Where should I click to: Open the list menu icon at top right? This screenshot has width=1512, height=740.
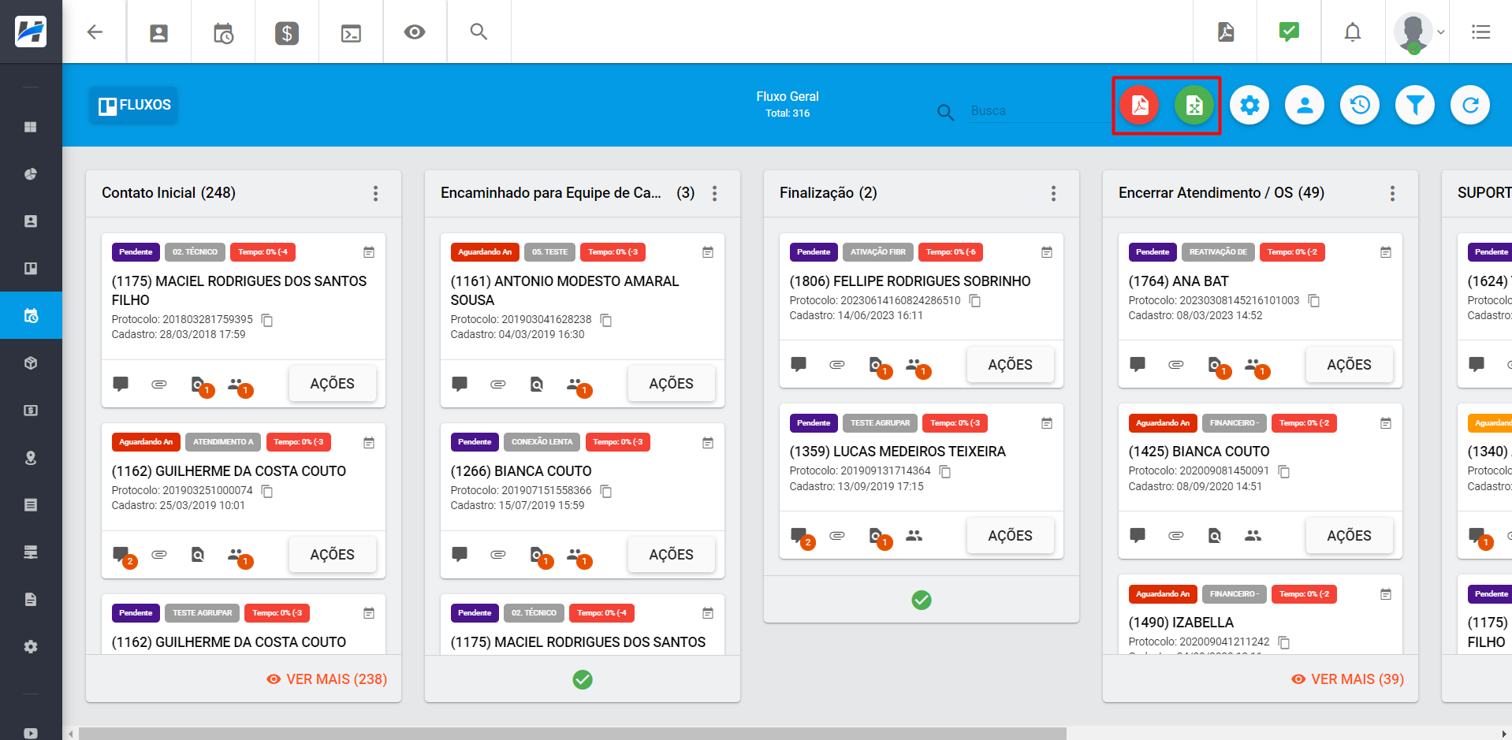click(x=1480, y=32)
